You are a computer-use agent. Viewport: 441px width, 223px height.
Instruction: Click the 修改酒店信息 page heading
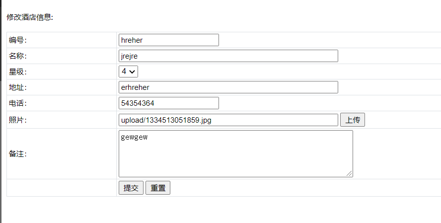pos(30,17)
